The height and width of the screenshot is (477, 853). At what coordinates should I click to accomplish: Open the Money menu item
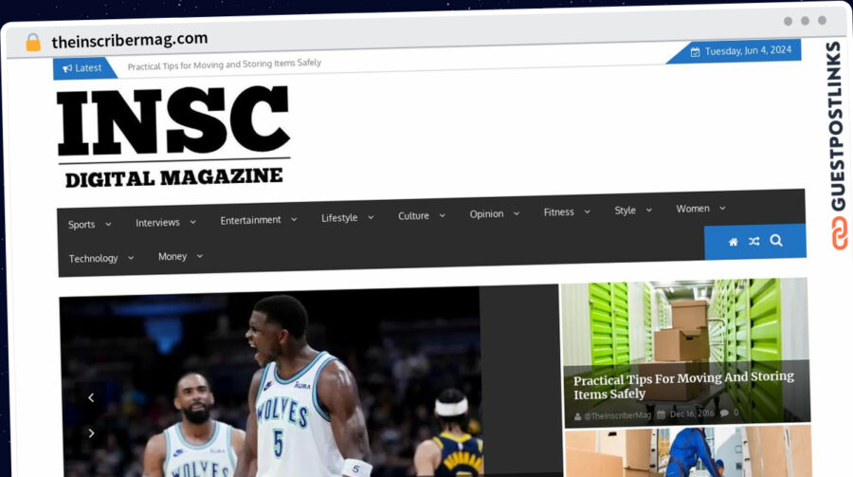tap(172, 256)
